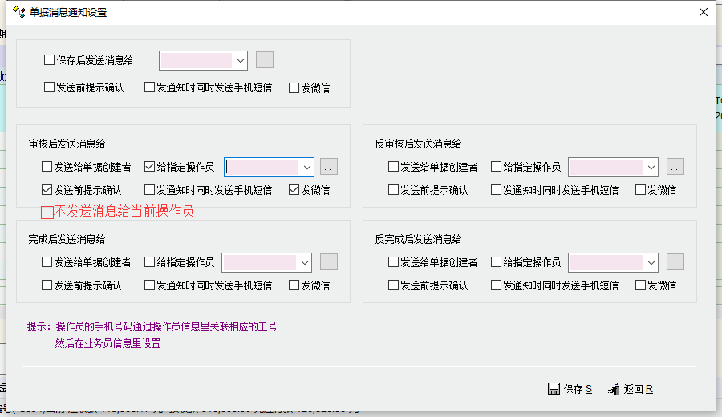Click the browse button in 反审核后发送消息给 section
The image size is (722, 417).
(x=675, y=167)
